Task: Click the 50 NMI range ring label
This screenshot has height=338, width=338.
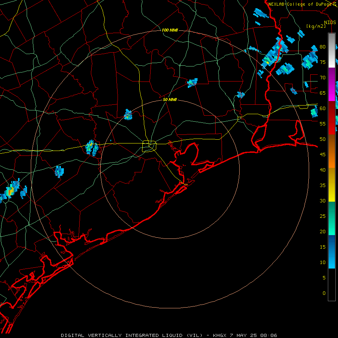Action: [x=170, y=100]
